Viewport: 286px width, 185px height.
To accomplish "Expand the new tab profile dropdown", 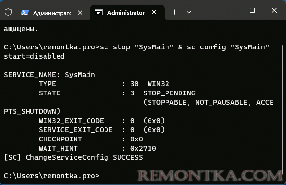I will (189, 12).
